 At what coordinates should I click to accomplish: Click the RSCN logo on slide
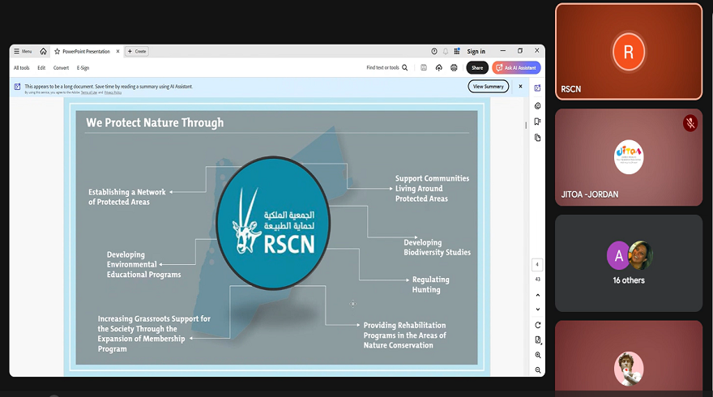tap(273, 224)
